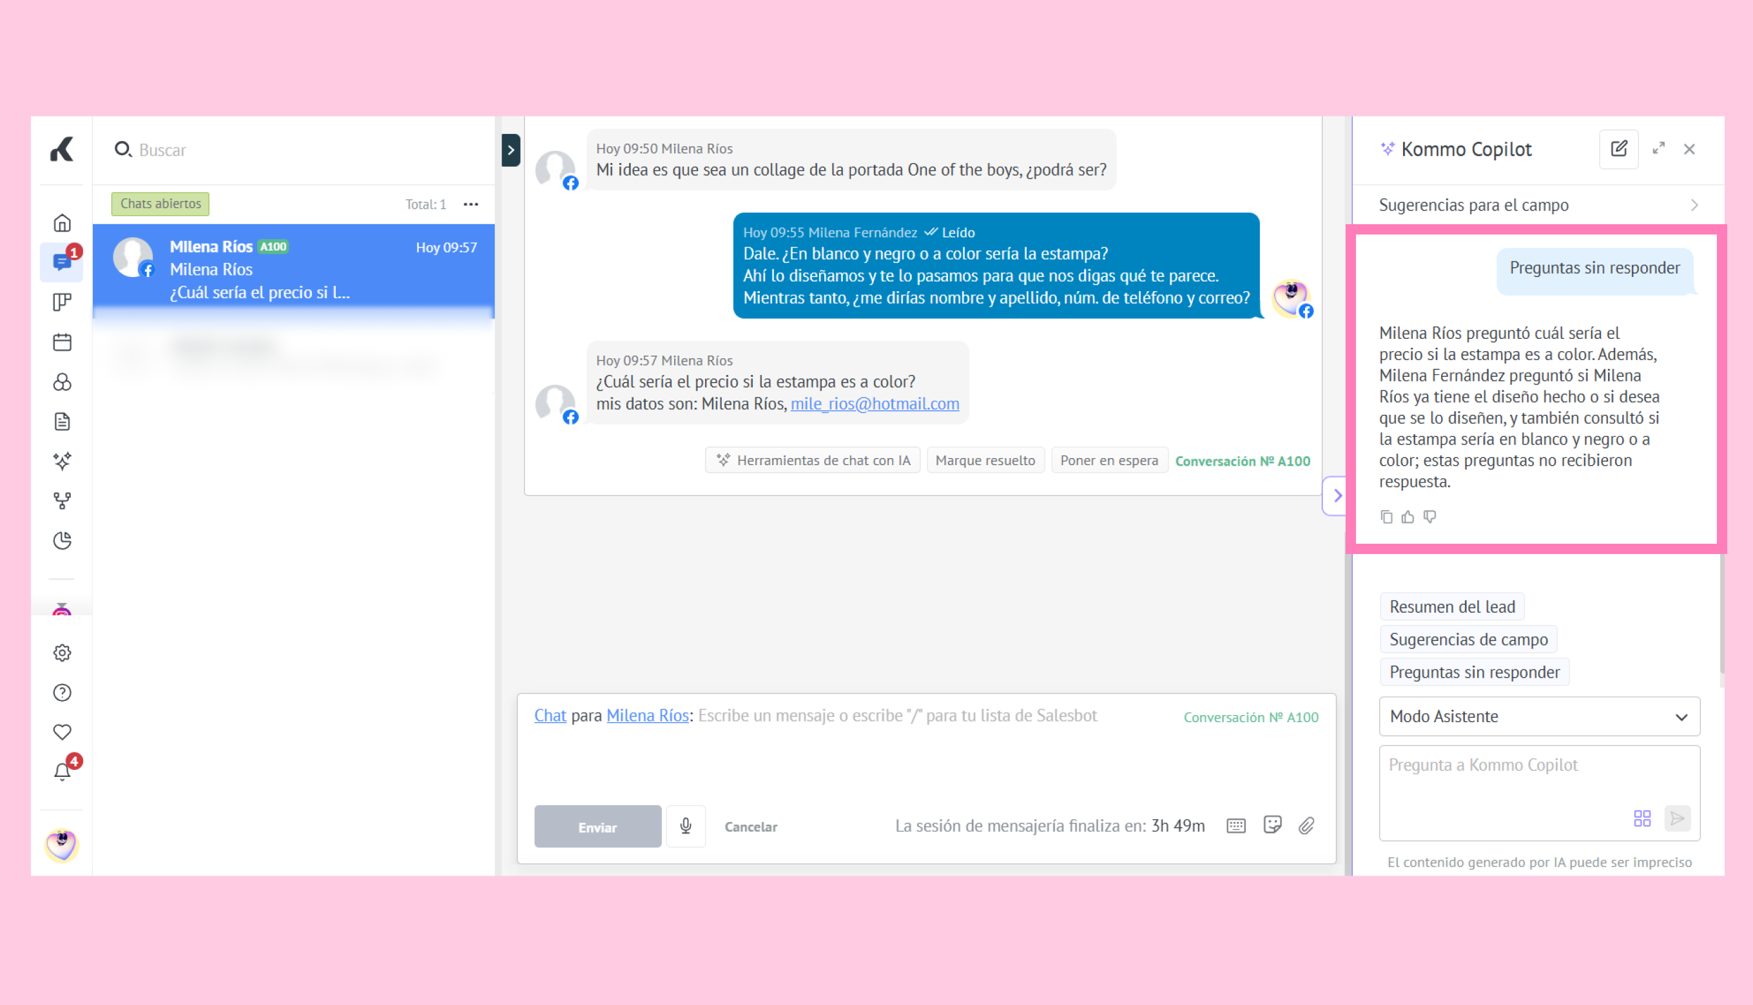Image resolution: width=1753 pixels, height=1005 pixels.
Task: Expand the Kommo Copilot panel to full size
Action: (x=1658, y=148)
